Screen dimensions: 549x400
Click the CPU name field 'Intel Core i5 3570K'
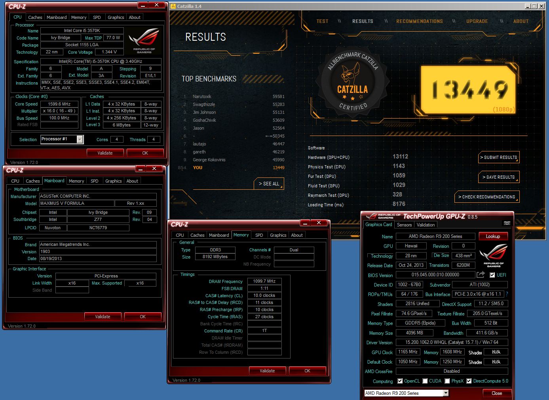82,30
